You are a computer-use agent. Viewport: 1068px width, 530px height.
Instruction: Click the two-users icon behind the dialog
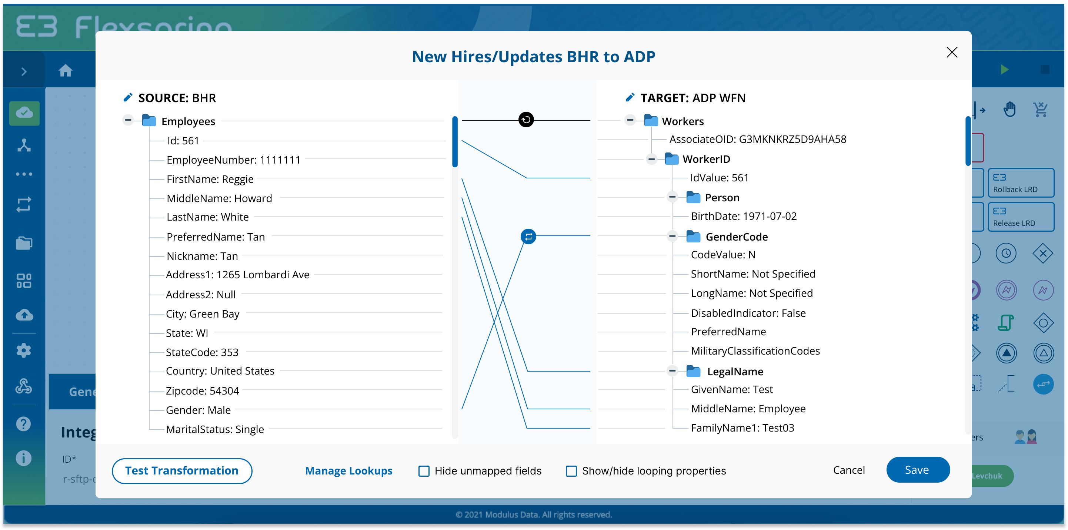point(1025,437)
